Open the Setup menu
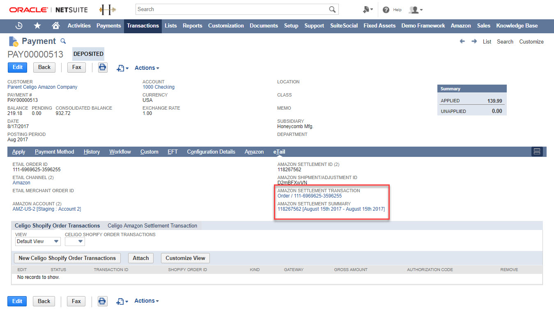This screenshot has width=554, height=315. tap(291, 26)
